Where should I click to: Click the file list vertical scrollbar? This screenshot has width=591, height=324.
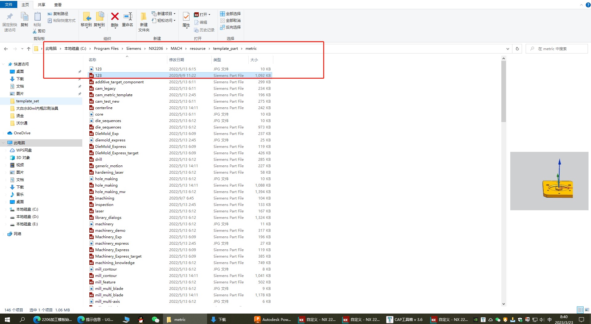click(x=503, y=92)
